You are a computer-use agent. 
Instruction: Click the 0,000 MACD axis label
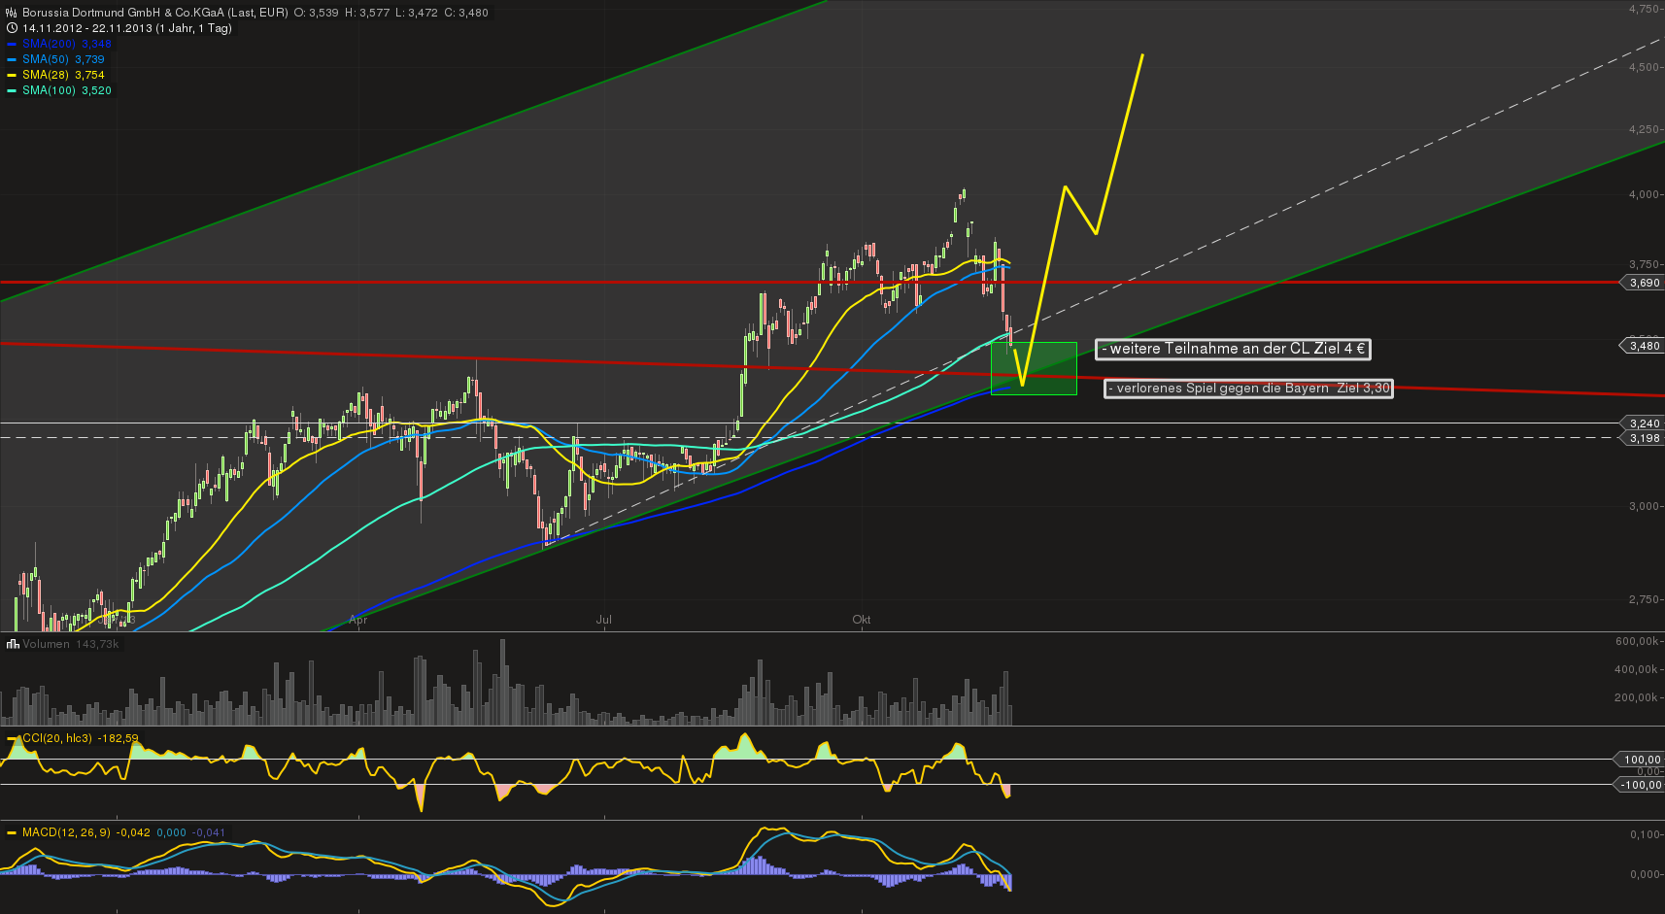coord(1646,874)
